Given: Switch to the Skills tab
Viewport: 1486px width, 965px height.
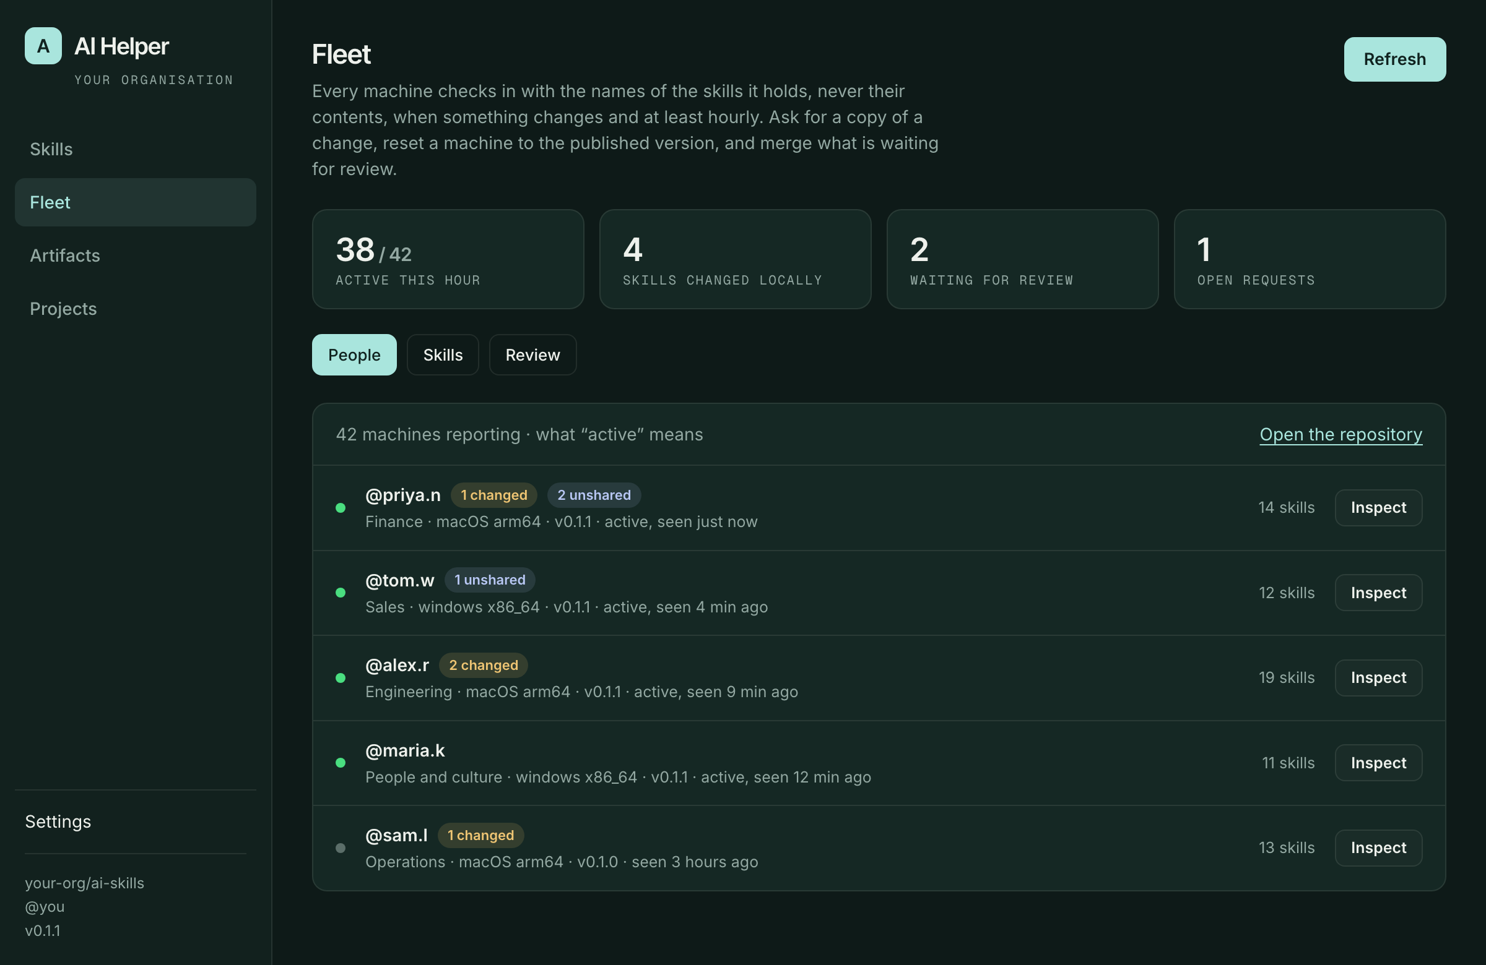Looking at the screenshot, I should tap(443, 355).
